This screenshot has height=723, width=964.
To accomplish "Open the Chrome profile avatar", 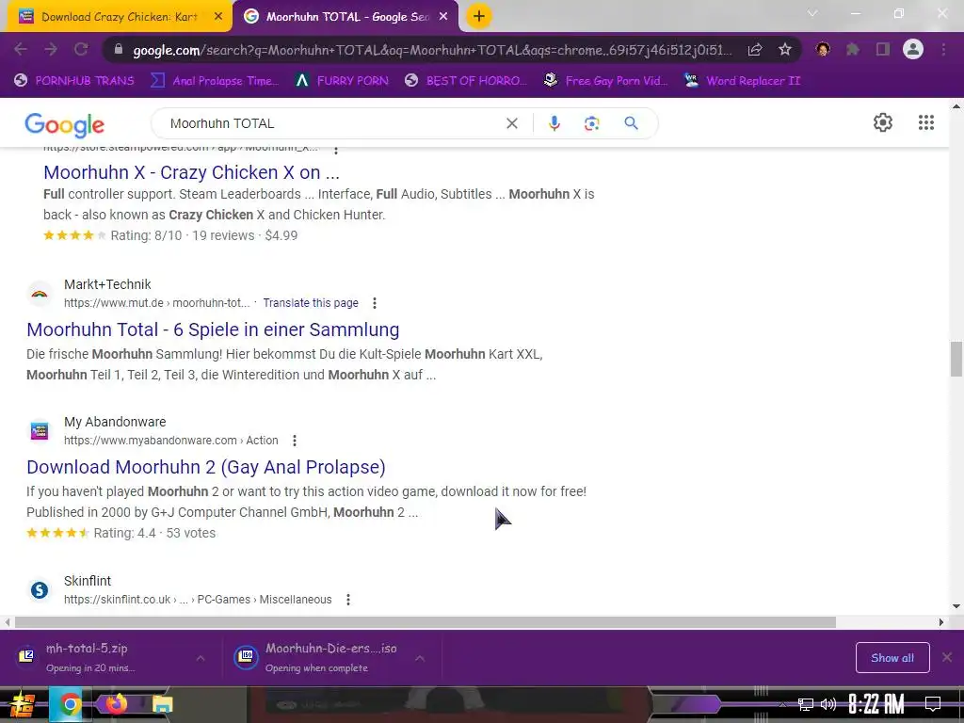I will pos(913,49).
